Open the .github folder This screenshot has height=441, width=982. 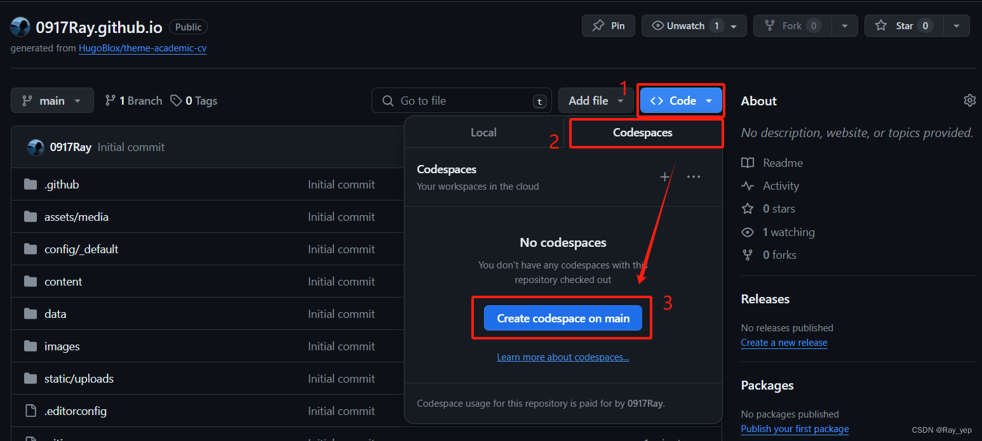tap(62, 185)
